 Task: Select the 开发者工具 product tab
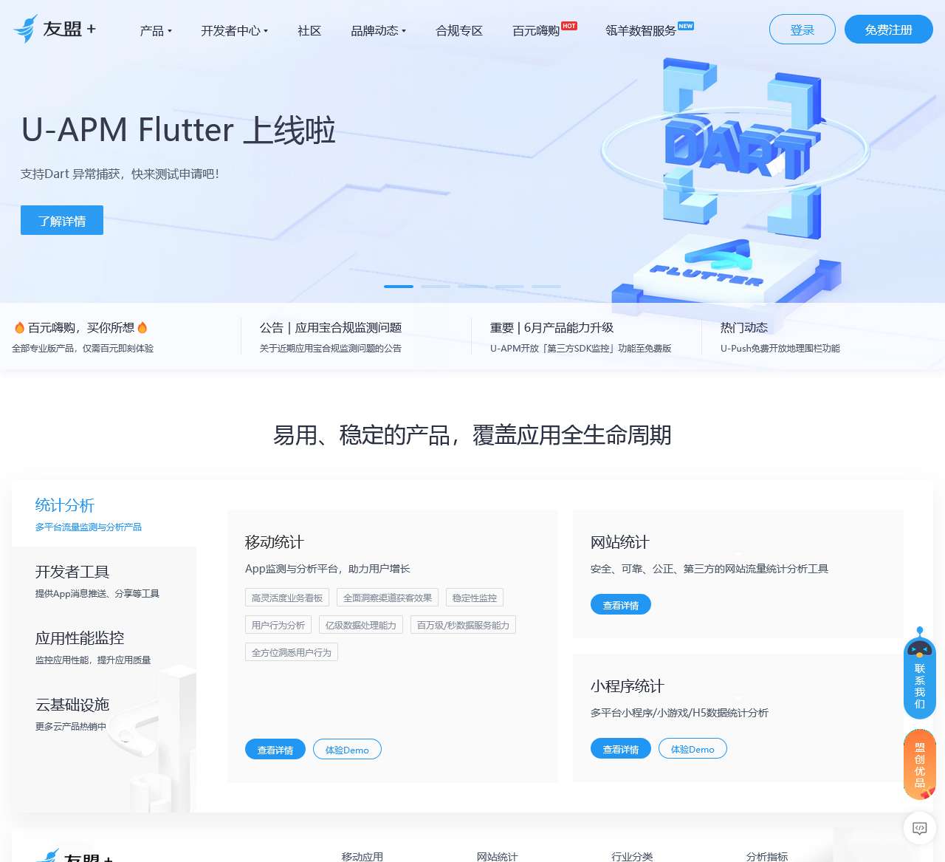[x=104, y=580]
